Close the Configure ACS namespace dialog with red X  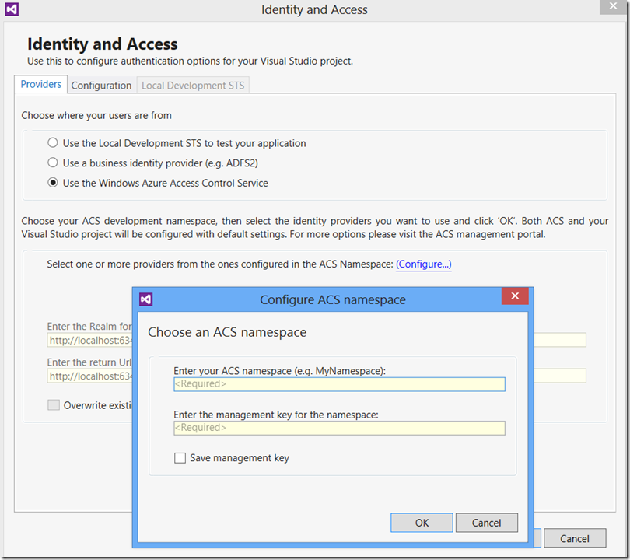pyautogui.click(x=515, y=296)
